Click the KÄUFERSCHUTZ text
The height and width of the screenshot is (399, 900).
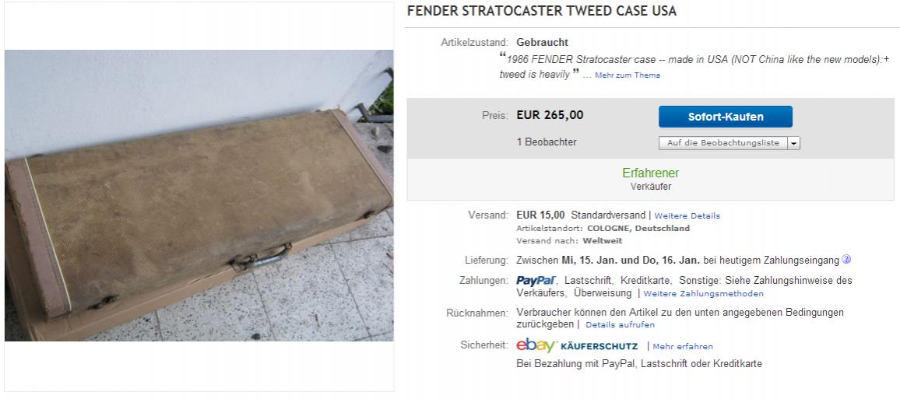(x=599, y=346)
